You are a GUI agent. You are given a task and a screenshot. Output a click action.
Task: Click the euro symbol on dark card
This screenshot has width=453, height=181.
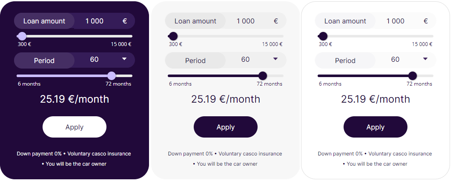pyautogui.click(x=125, y=21)
